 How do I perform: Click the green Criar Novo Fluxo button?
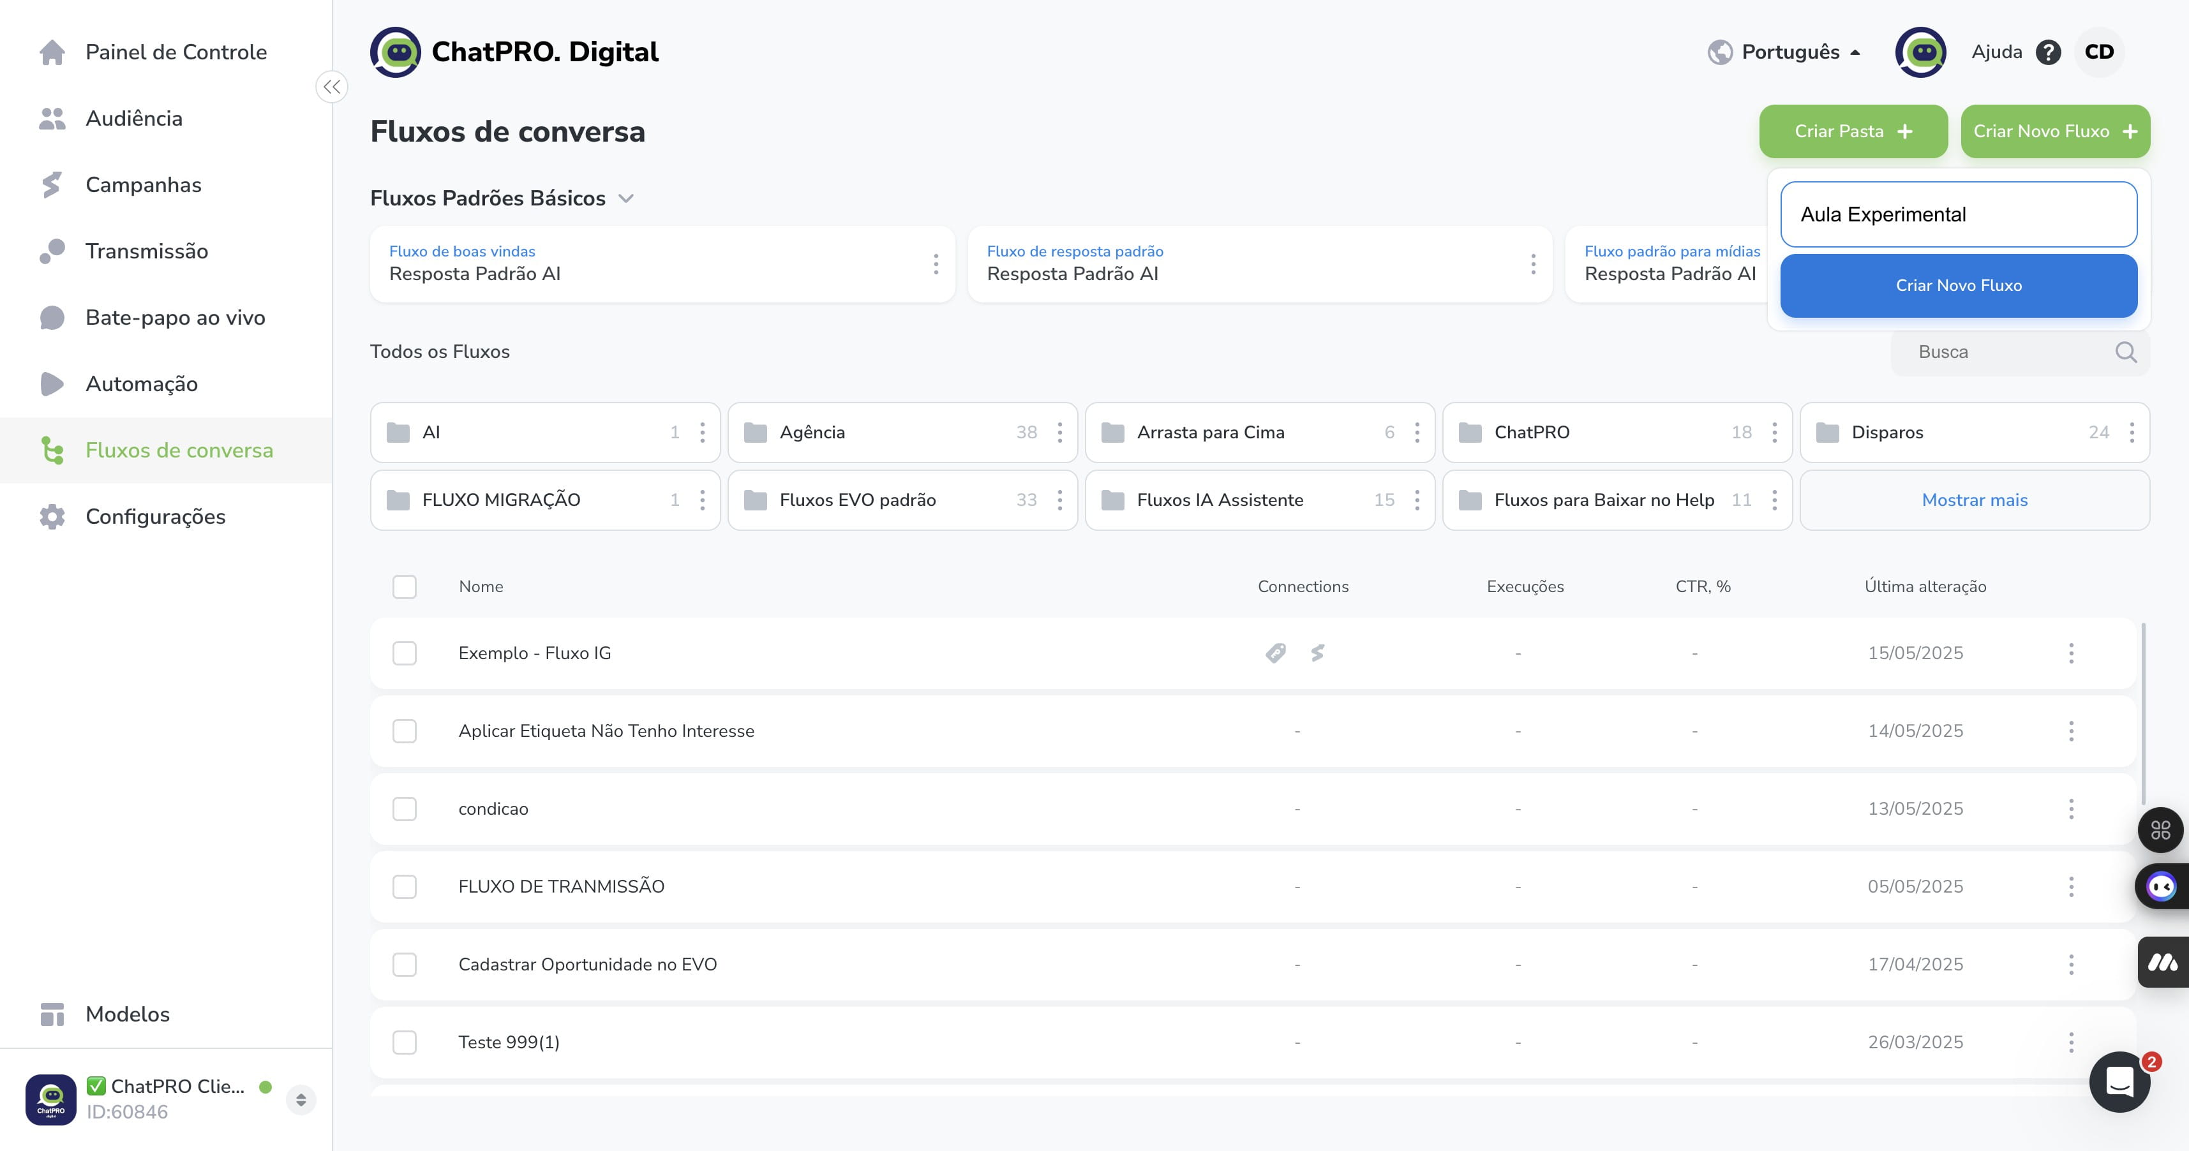[2055, 131]
